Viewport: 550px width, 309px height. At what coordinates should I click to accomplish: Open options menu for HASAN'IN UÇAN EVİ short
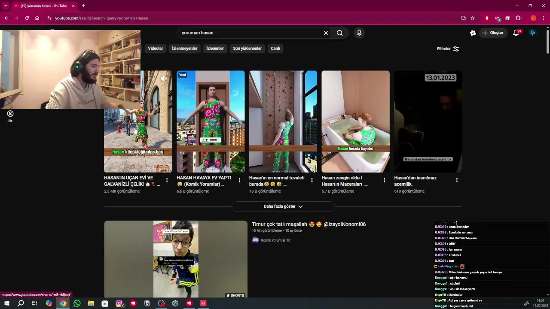(x=167, y=180)
